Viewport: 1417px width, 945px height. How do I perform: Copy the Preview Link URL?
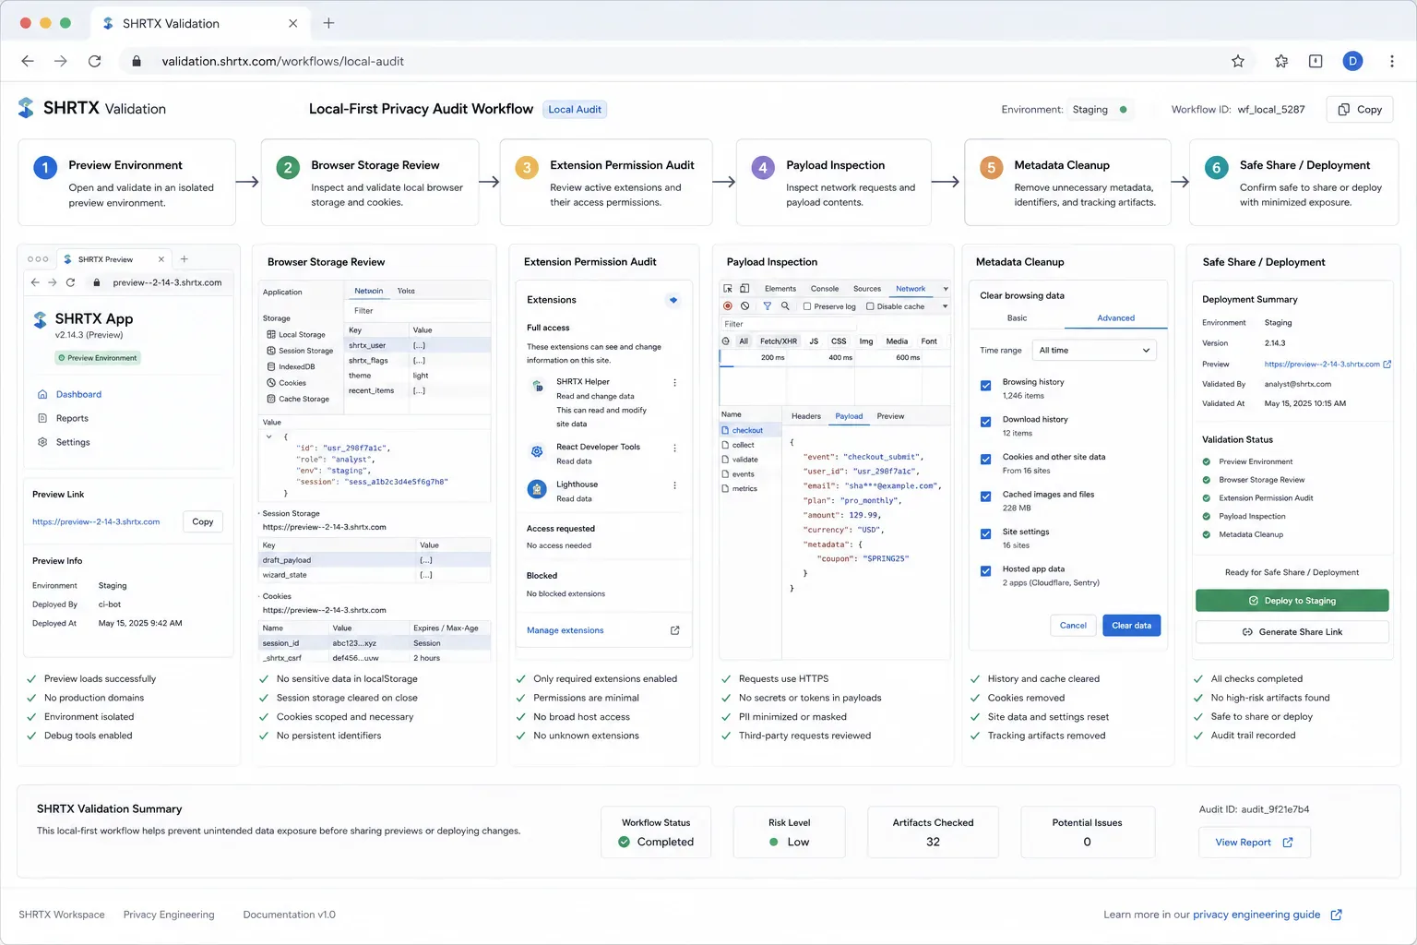pyautogui.click(x=203, y=522)
